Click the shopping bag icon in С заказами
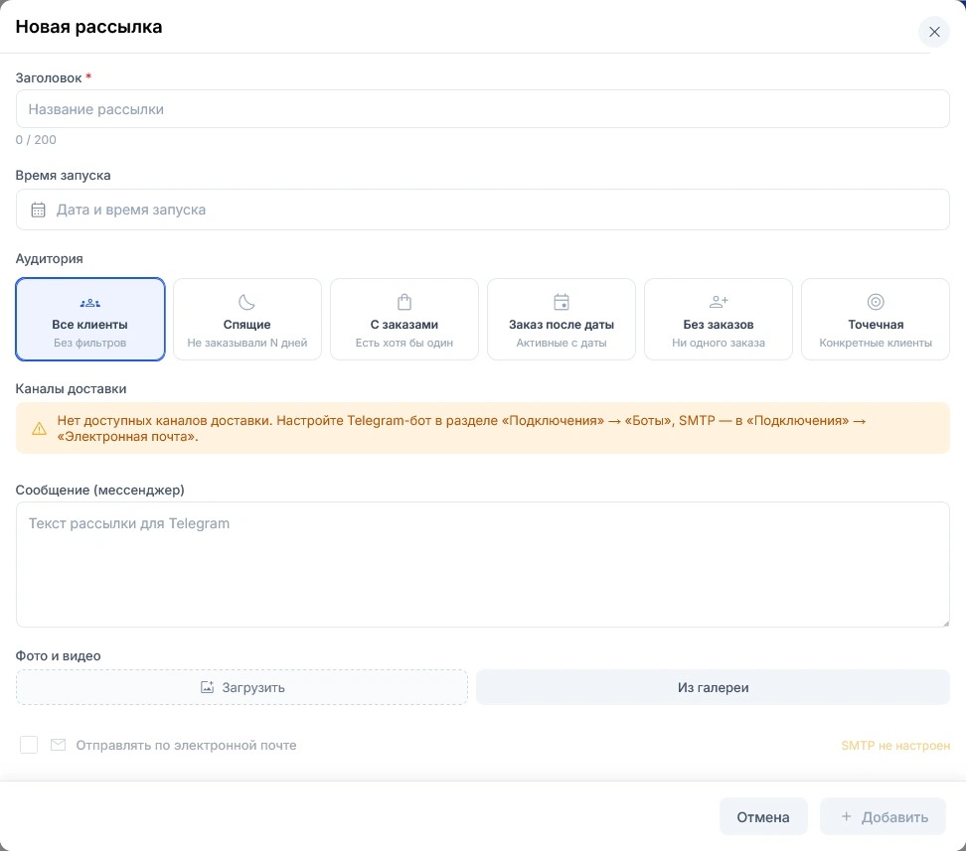 tap(404, 302)
